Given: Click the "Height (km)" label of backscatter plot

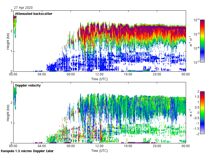Looking at the screenshot, I should 8,41.
